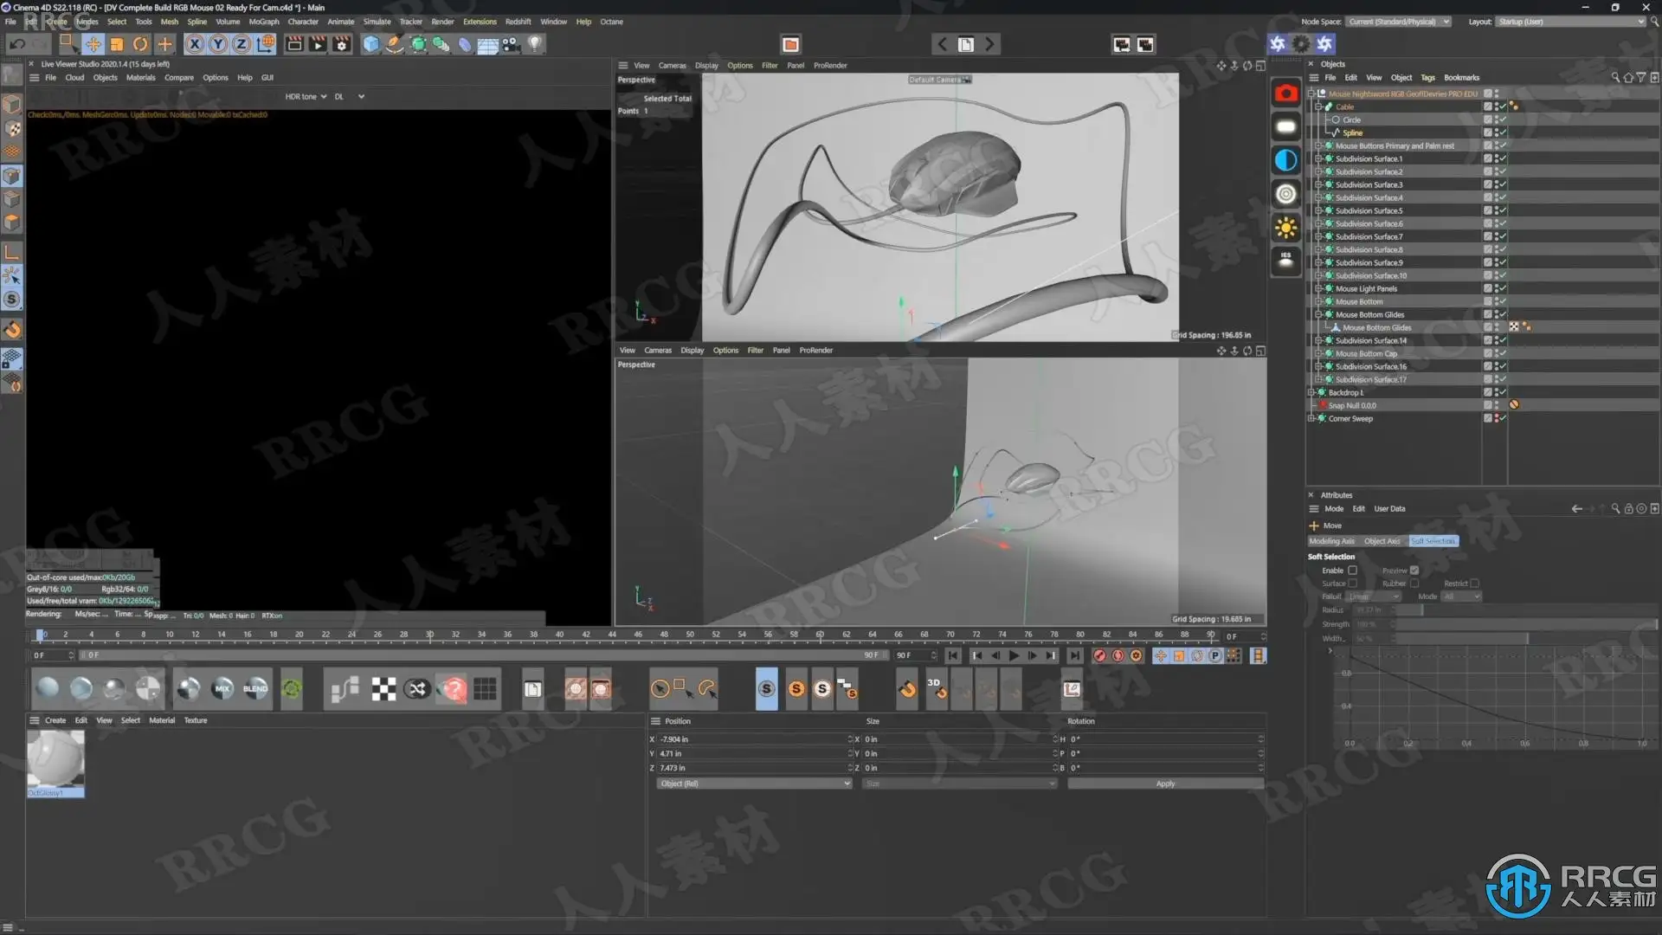The height and width of the screenshot is (935, 1662).
Task: Open the HDR tone dropdown
Action: (x=306, y=97)
